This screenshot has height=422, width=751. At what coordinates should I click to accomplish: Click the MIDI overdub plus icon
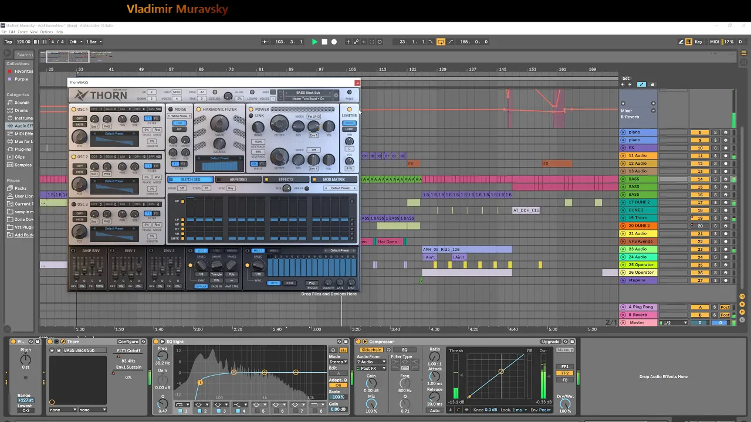348,42
